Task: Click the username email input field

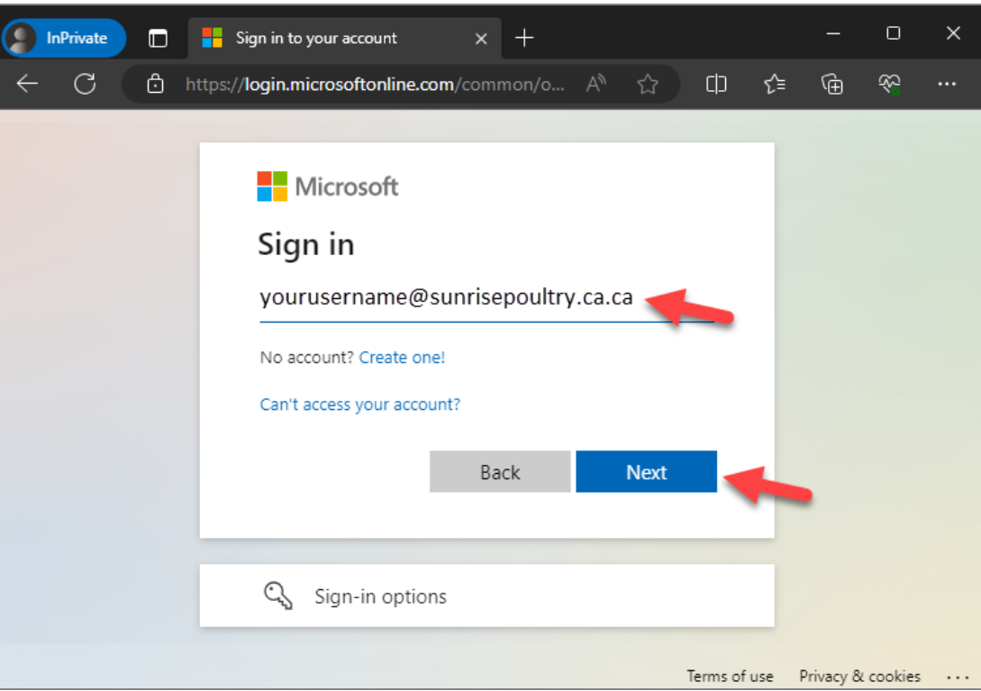Action: (x=486, y=298)
